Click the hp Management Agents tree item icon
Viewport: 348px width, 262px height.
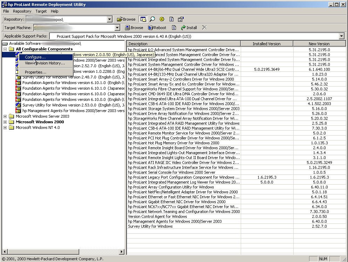(18, 110)
